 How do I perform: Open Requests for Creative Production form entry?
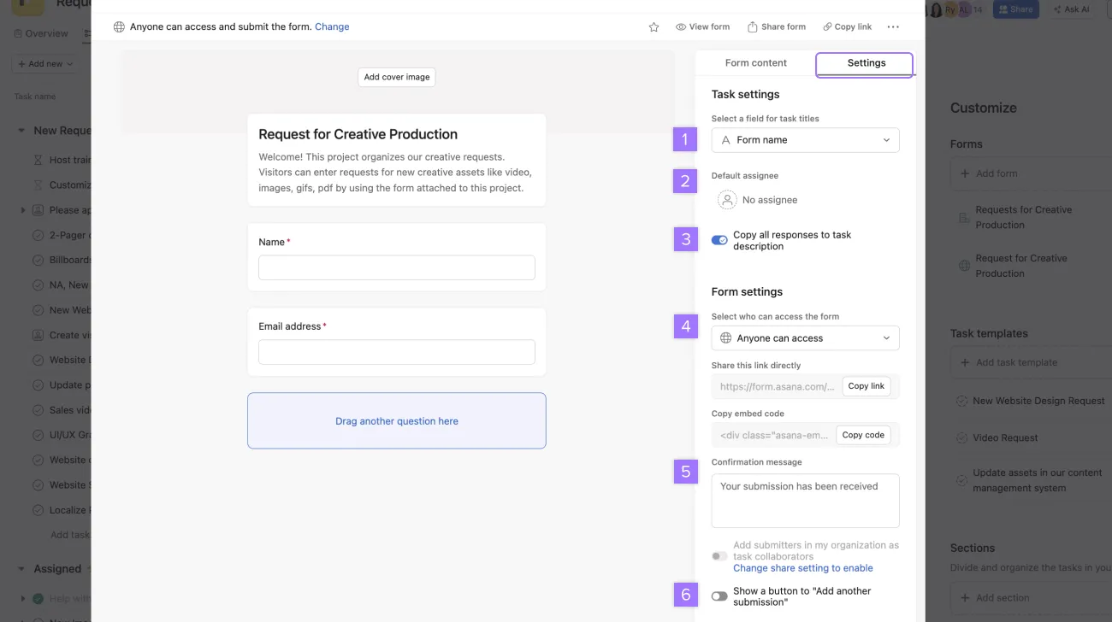pyautogui.click(x=1031, y=217)
